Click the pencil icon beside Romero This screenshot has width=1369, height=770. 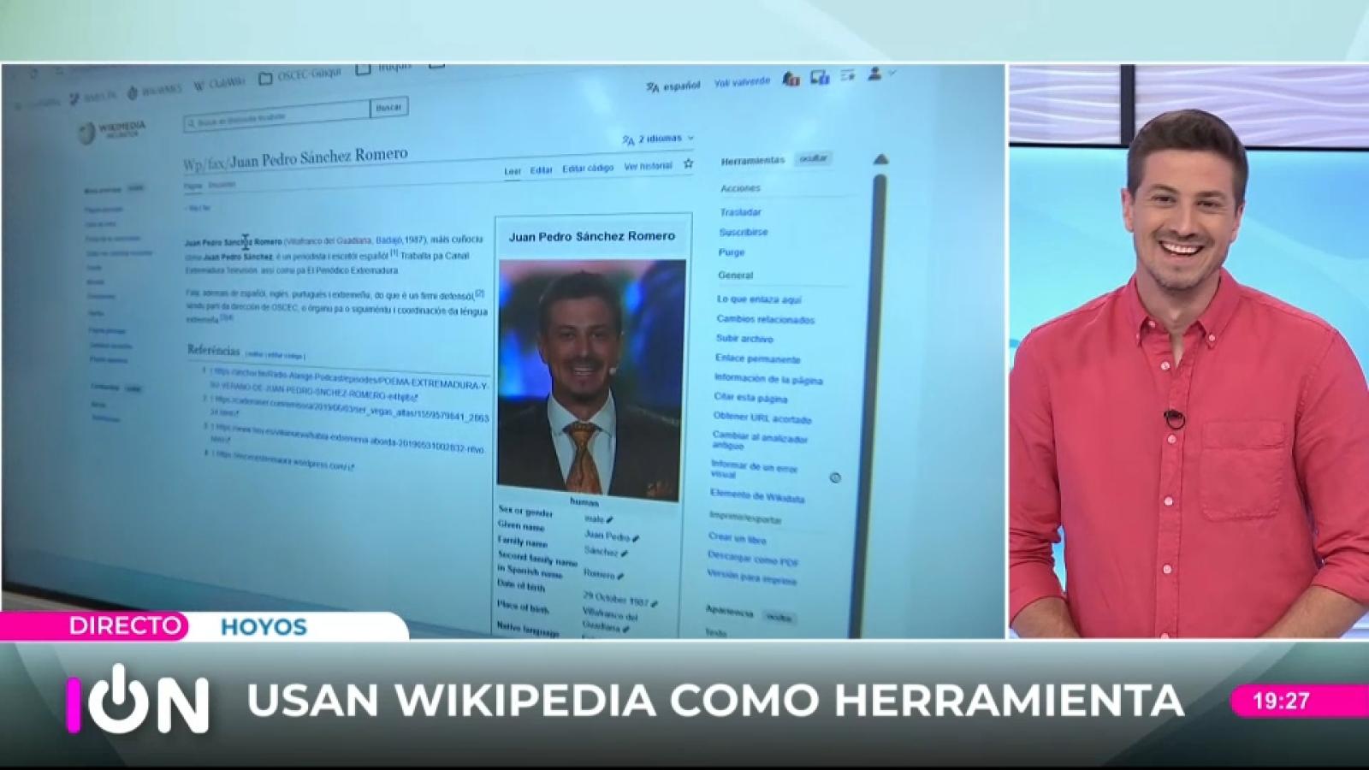click(620, 577)
